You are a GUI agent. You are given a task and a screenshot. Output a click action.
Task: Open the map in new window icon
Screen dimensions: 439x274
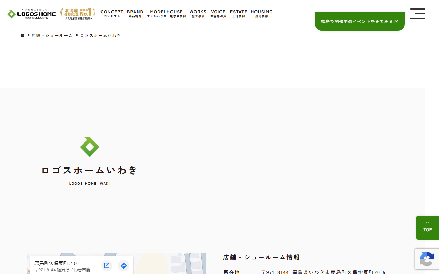pyautogui.click(x=107, y=265)
